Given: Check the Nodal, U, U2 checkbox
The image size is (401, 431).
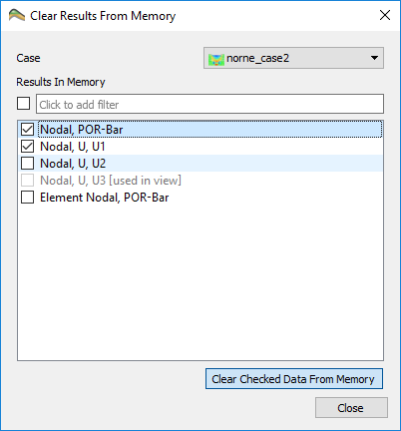Looking at the screenshot, I should [27, 164].
